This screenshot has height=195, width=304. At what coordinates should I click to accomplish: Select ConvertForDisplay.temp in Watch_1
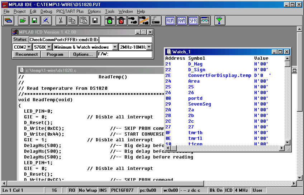pos(220,75)
